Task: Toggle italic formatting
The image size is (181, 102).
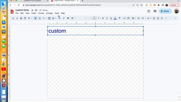Action: point(107,18)
